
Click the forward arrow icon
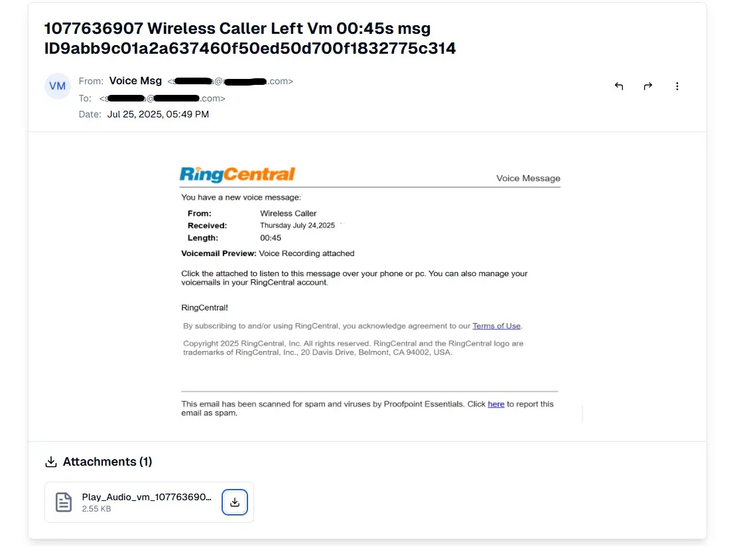coord(648,86)
